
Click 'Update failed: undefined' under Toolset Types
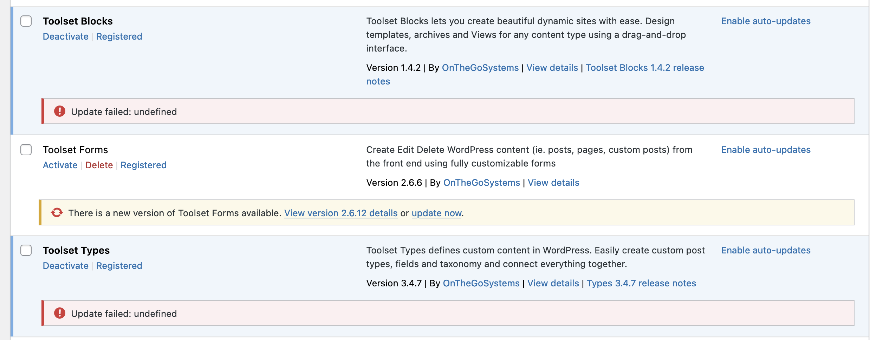(124, 314)
